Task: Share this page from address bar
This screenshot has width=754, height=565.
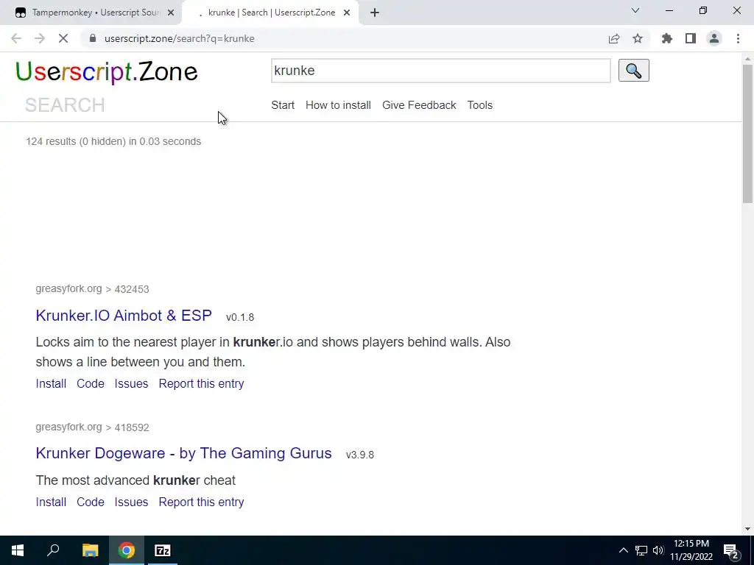Action: click(614, 38)
